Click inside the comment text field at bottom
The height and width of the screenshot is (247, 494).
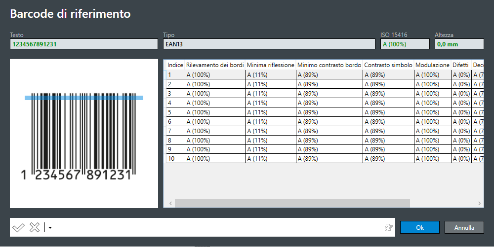(217, 227)
